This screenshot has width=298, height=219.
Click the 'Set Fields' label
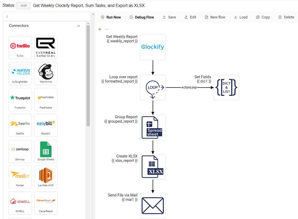pos(203,77)
